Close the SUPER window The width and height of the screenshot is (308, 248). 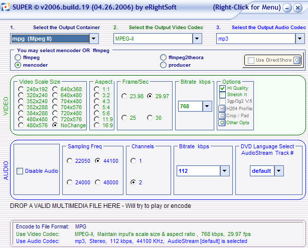click(x=297, y=8)
